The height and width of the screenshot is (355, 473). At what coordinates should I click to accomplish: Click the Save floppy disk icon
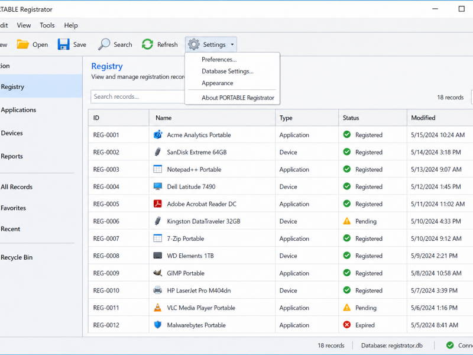point(63,44)
